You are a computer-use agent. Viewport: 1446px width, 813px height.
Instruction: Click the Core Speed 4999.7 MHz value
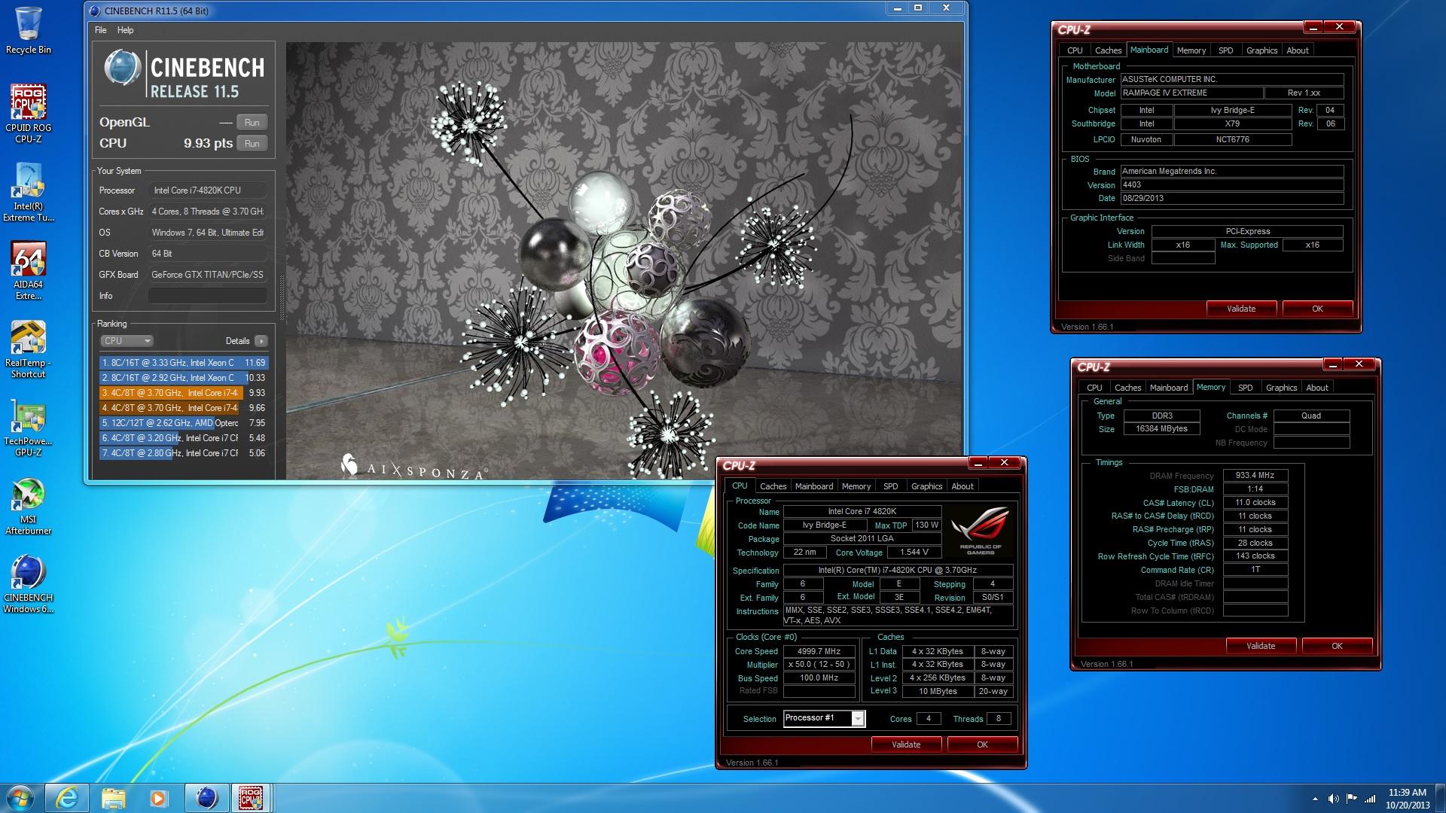coord(819,651)
